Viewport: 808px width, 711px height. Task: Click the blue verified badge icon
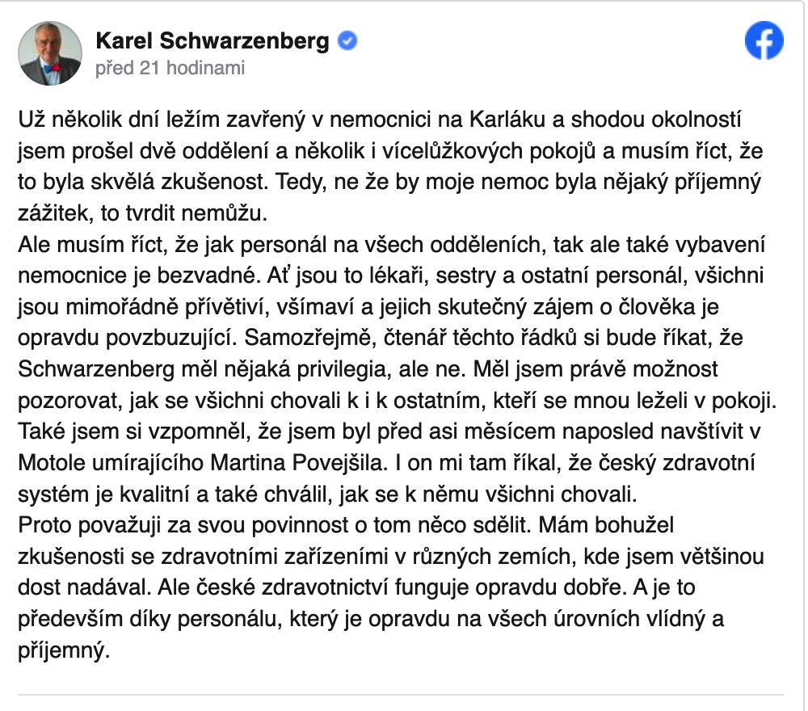[347, 41]
